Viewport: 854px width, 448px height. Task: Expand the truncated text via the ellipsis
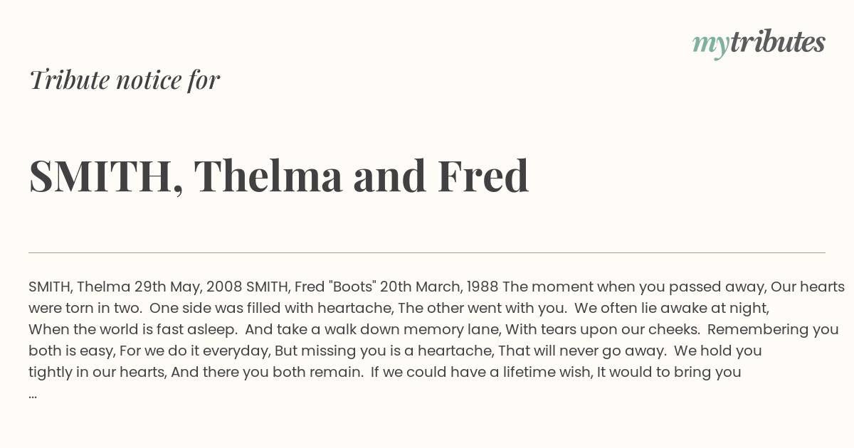pos(33,394)
